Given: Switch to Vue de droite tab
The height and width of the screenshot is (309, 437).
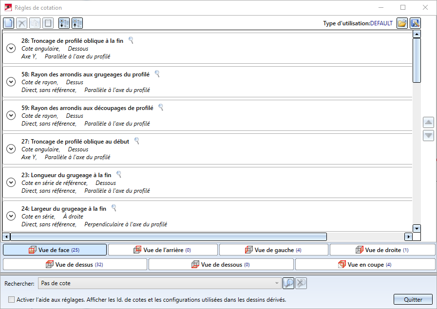Looking at the screenshot, I should pos(382,250).
